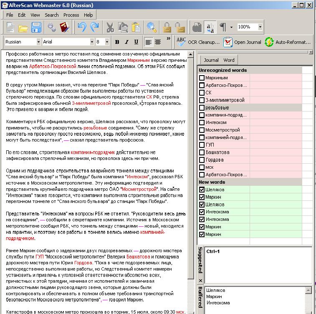Open the File menu
Viewport: 316px width, 314px height.
10,15
